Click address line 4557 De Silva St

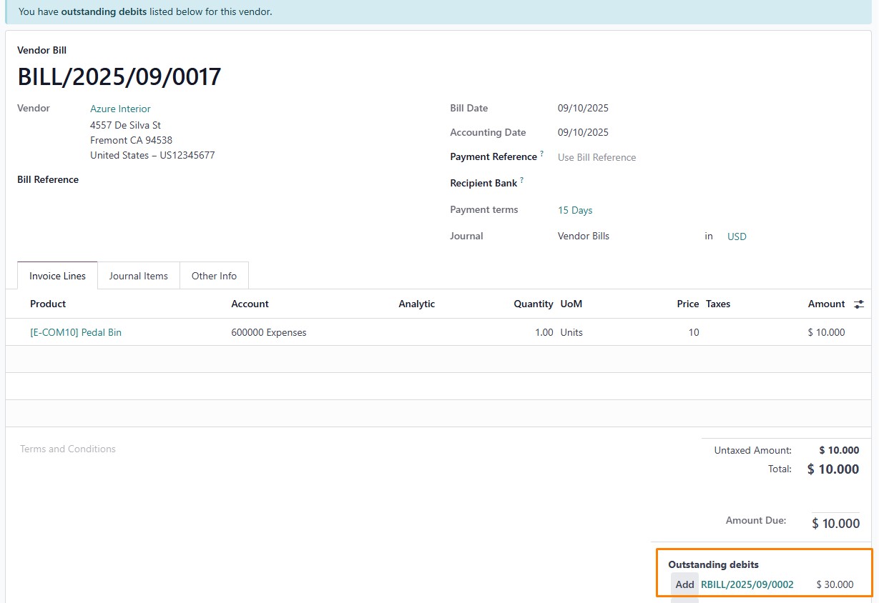point(125,125)
